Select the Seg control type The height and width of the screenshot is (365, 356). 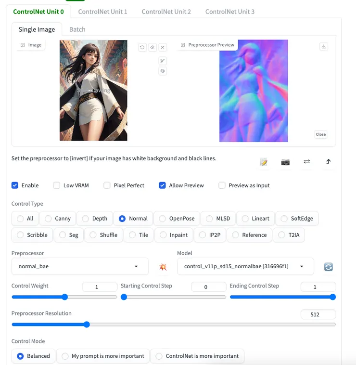click(x=69, y=235)
